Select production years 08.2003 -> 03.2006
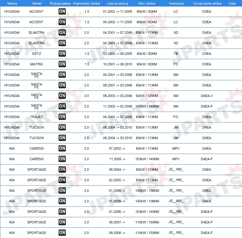 [118, 96]
